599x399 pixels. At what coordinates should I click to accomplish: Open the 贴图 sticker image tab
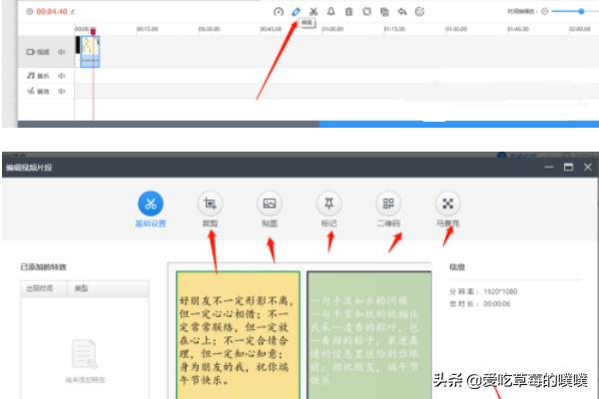[x=270, y=209]
